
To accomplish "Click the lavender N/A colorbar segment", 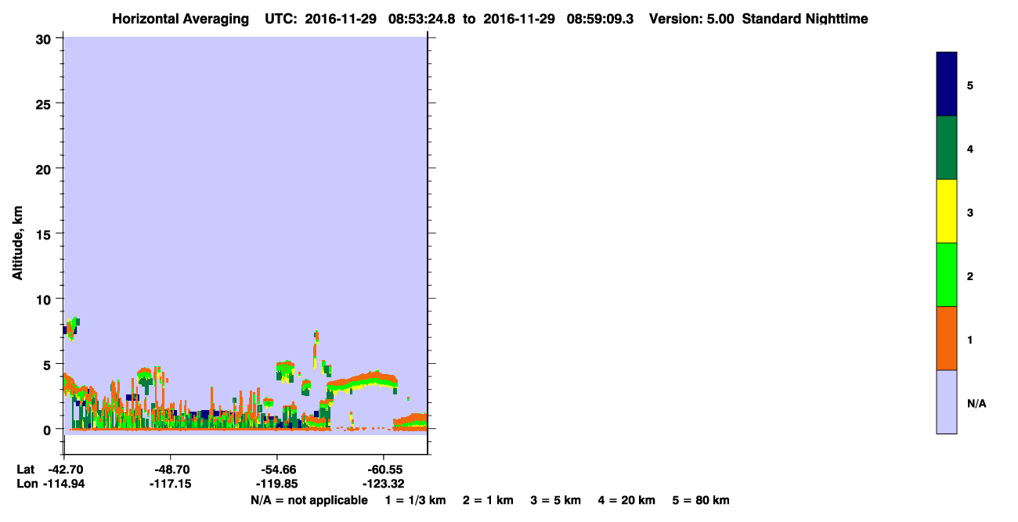I will 947,401.
